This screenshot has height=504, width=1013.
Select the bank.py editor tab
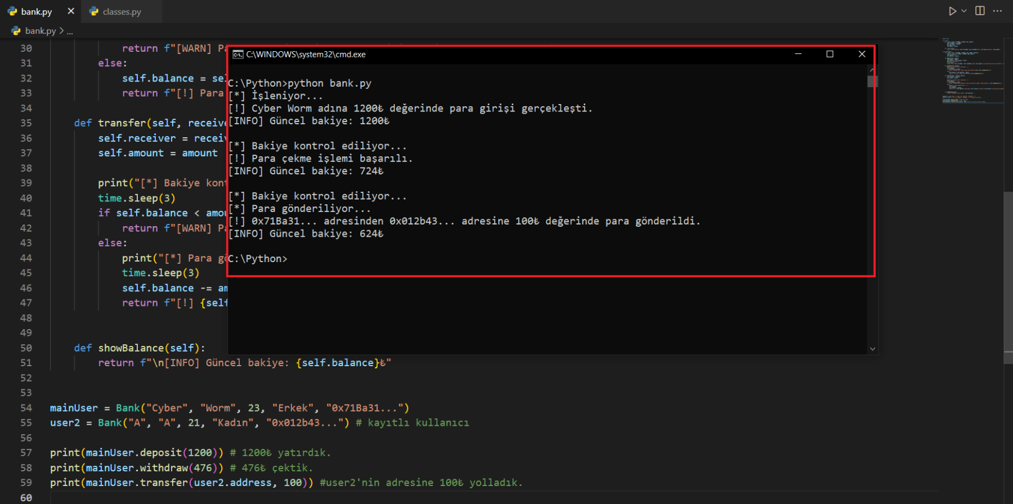pyautogui.click(x=36, y=11)
